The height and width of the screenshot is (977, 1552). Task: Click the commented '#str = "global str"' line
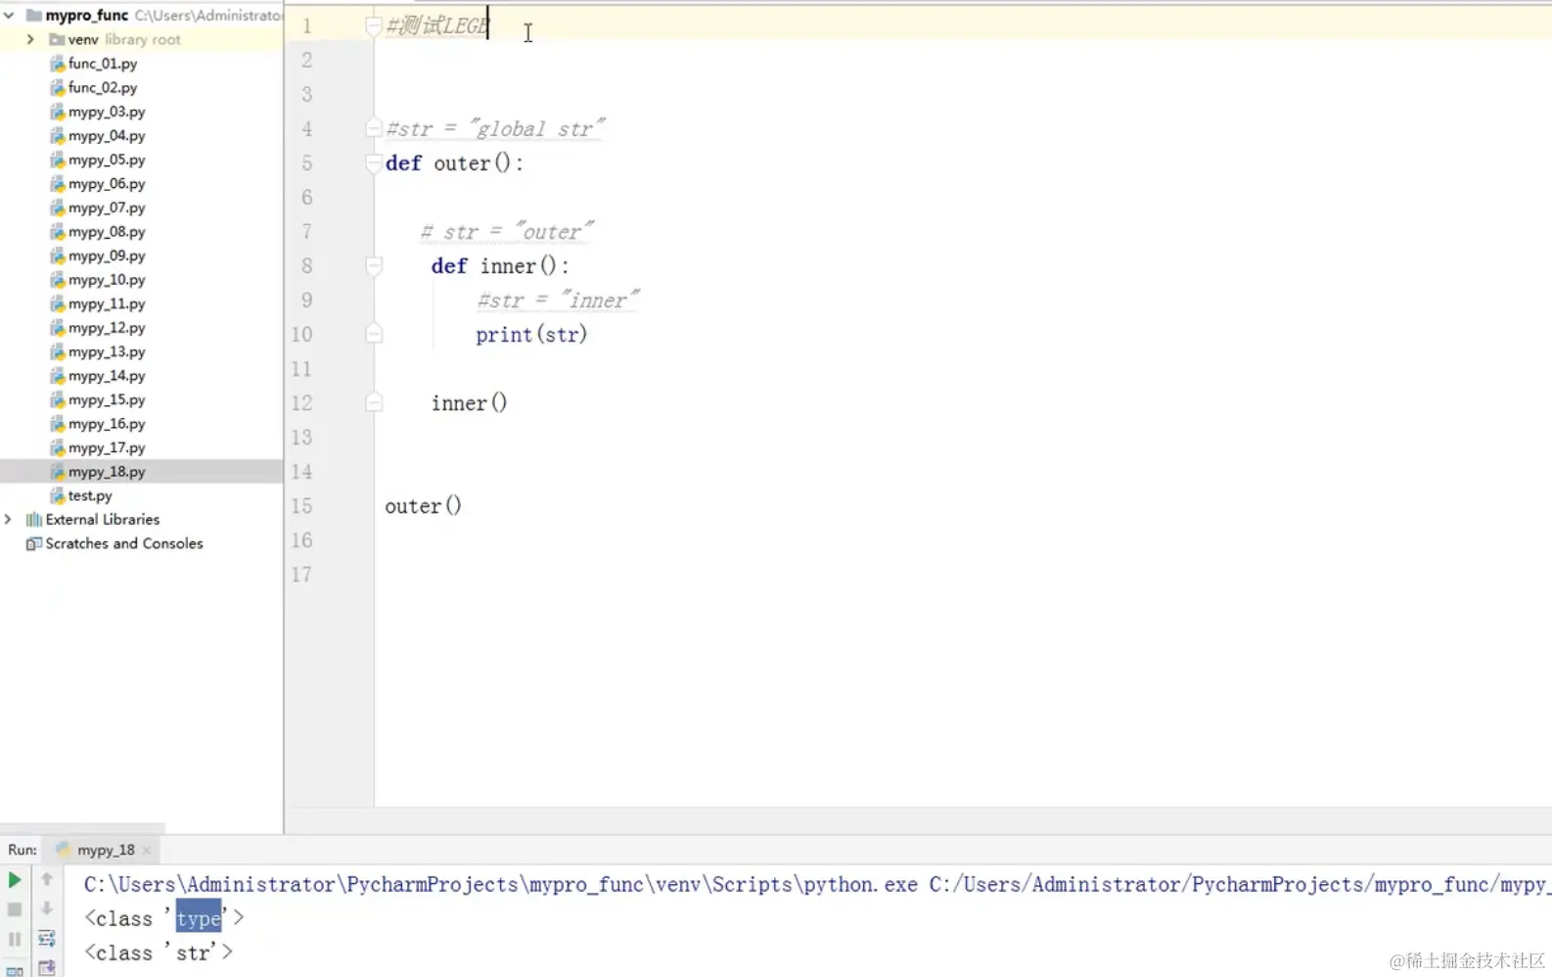tap(495, 128)
